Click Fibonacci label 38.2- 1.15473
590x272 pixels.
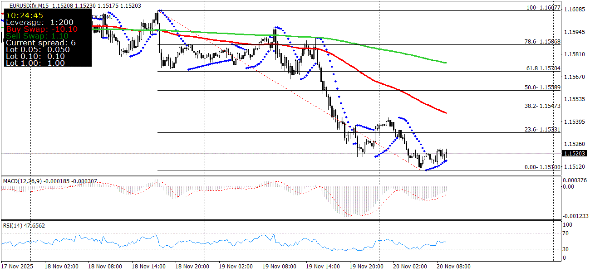[x=543, y=106]
